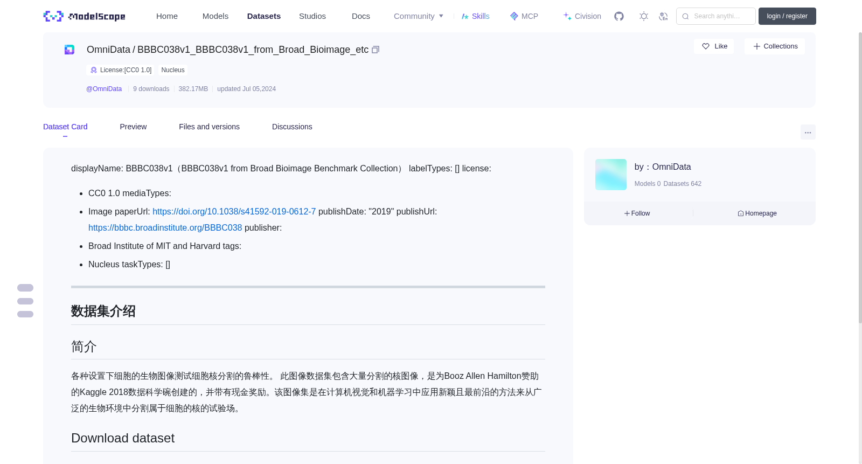Viewport: 862px width, 464px height.
Task: Switch to the Preview tab
Action: click(133, 127)
